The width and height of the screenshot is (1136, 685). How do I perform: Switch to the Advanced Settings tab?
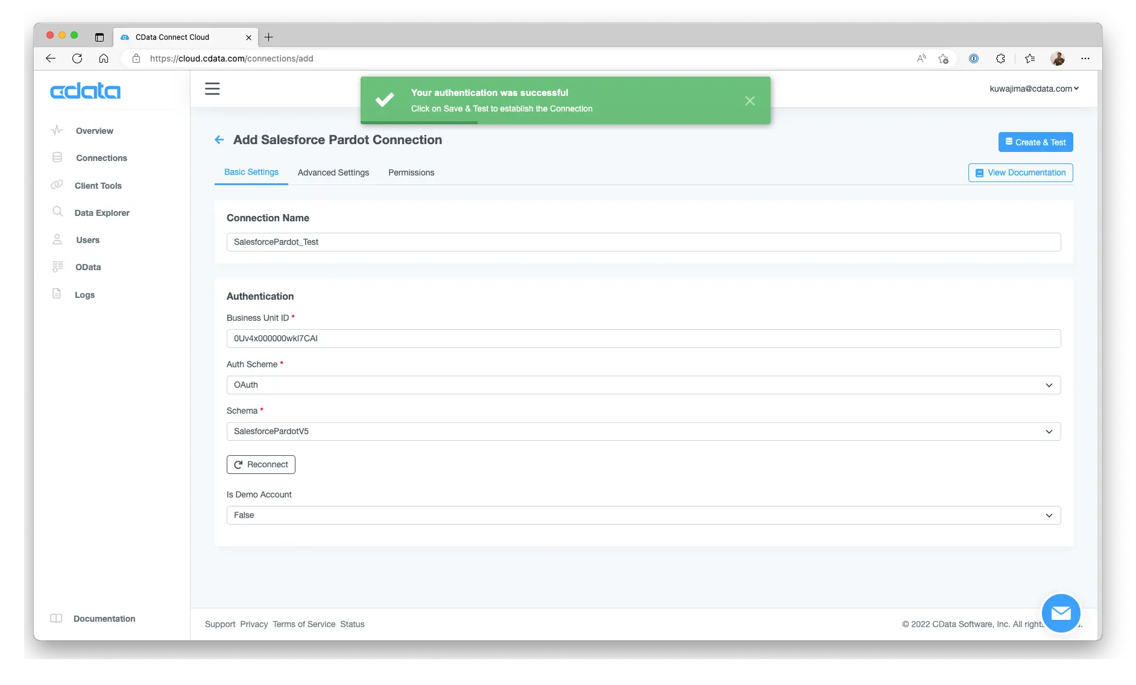pyautogui.click(x=333, y=172)
